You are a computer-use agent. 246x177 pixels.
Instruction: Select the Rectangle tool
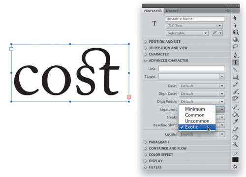coord(236,77)
